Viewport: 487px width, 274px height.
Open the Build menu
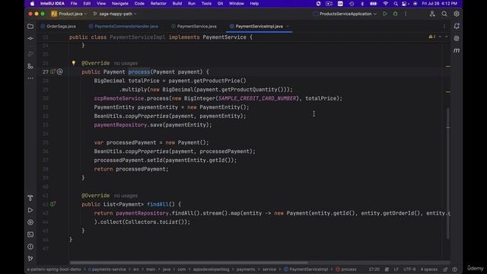[177, 4]
